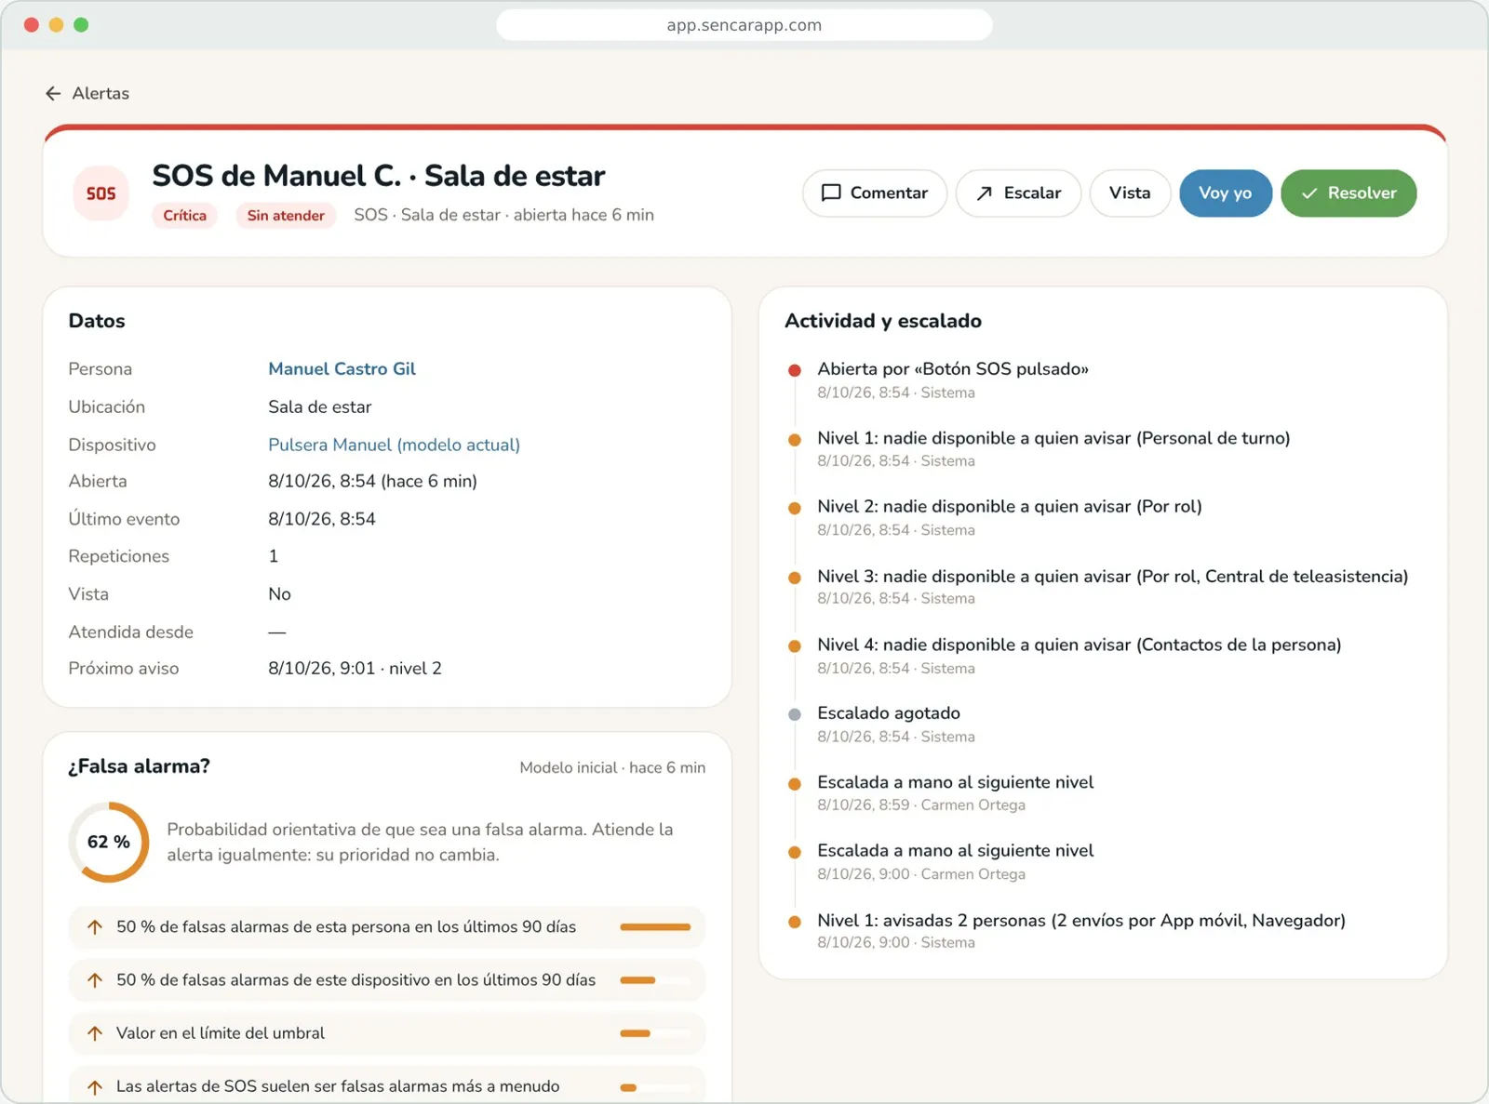Click the Ubicación value Sala de estar
The image size is (1489, 1104).
pos(319,407)
